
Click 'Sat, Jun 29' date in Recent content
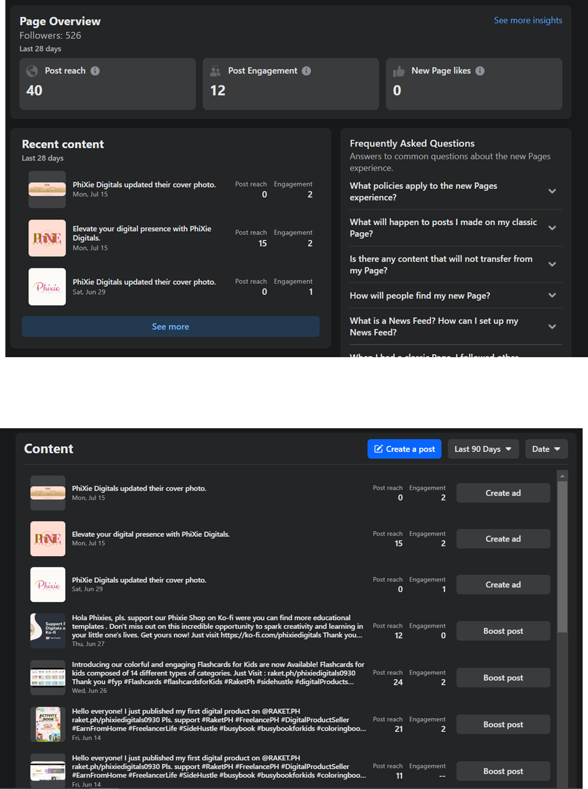pyautogui.click(x=89, y=292)
